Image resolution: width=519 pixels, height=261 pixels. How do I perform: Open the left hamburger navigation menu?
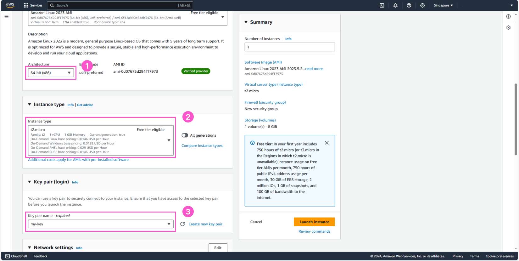[6, 16]
